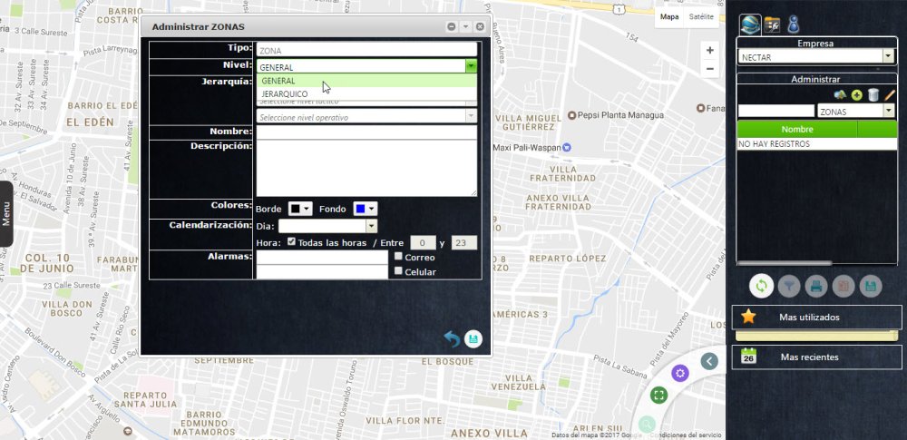Click dialog dropdown arrow title button
This screenshot has width=907, height=440.
click(x=465, y=26)
